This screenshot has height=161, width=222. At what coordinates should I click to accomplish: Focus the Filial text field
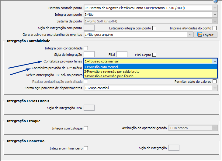pos(122,55)
